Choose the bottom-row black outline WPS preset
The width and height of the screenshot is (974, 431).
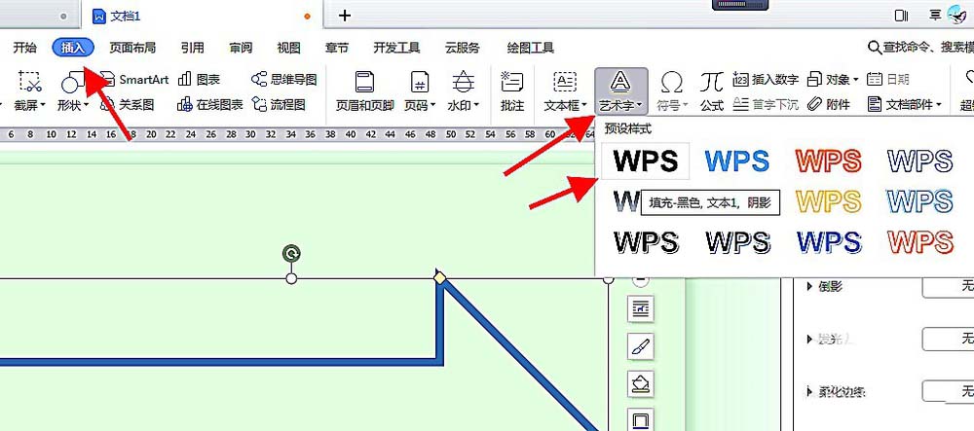[x=736, y=242]
